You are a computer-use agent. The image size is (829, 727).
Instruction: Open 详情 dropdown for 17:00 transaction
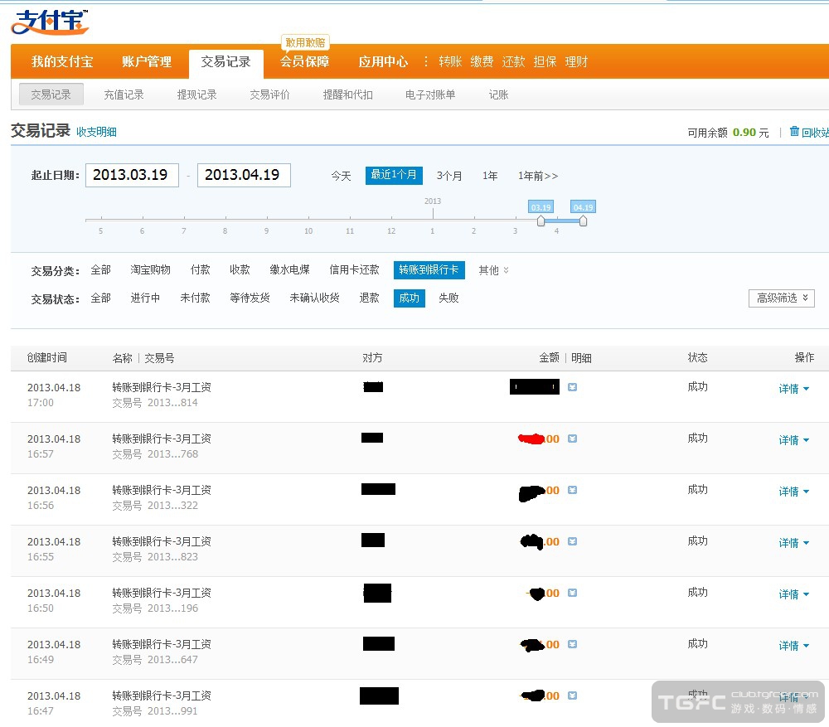coord(793,389)
